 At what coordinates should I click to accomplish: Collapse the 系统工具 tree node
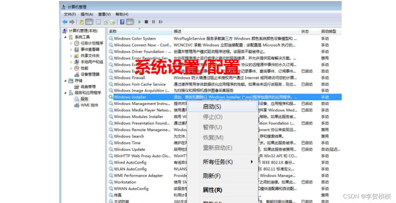[65, 37]
